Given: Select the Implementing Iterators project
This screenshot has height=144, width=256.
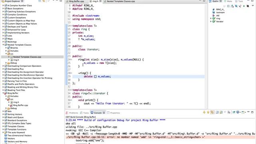Looking at the screenshot, I should [18, 33].
